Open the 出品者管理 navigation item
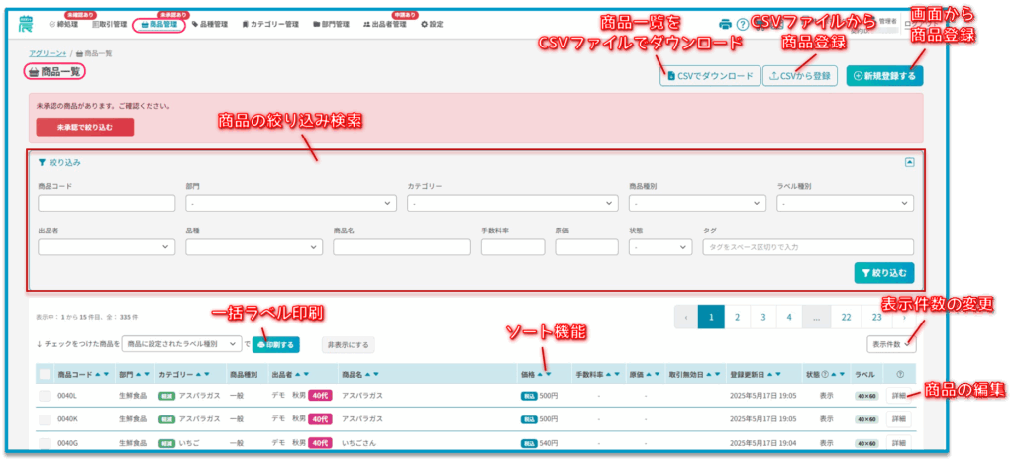The width and height of the screenshot is (1014, 461). tap(384, 24)
